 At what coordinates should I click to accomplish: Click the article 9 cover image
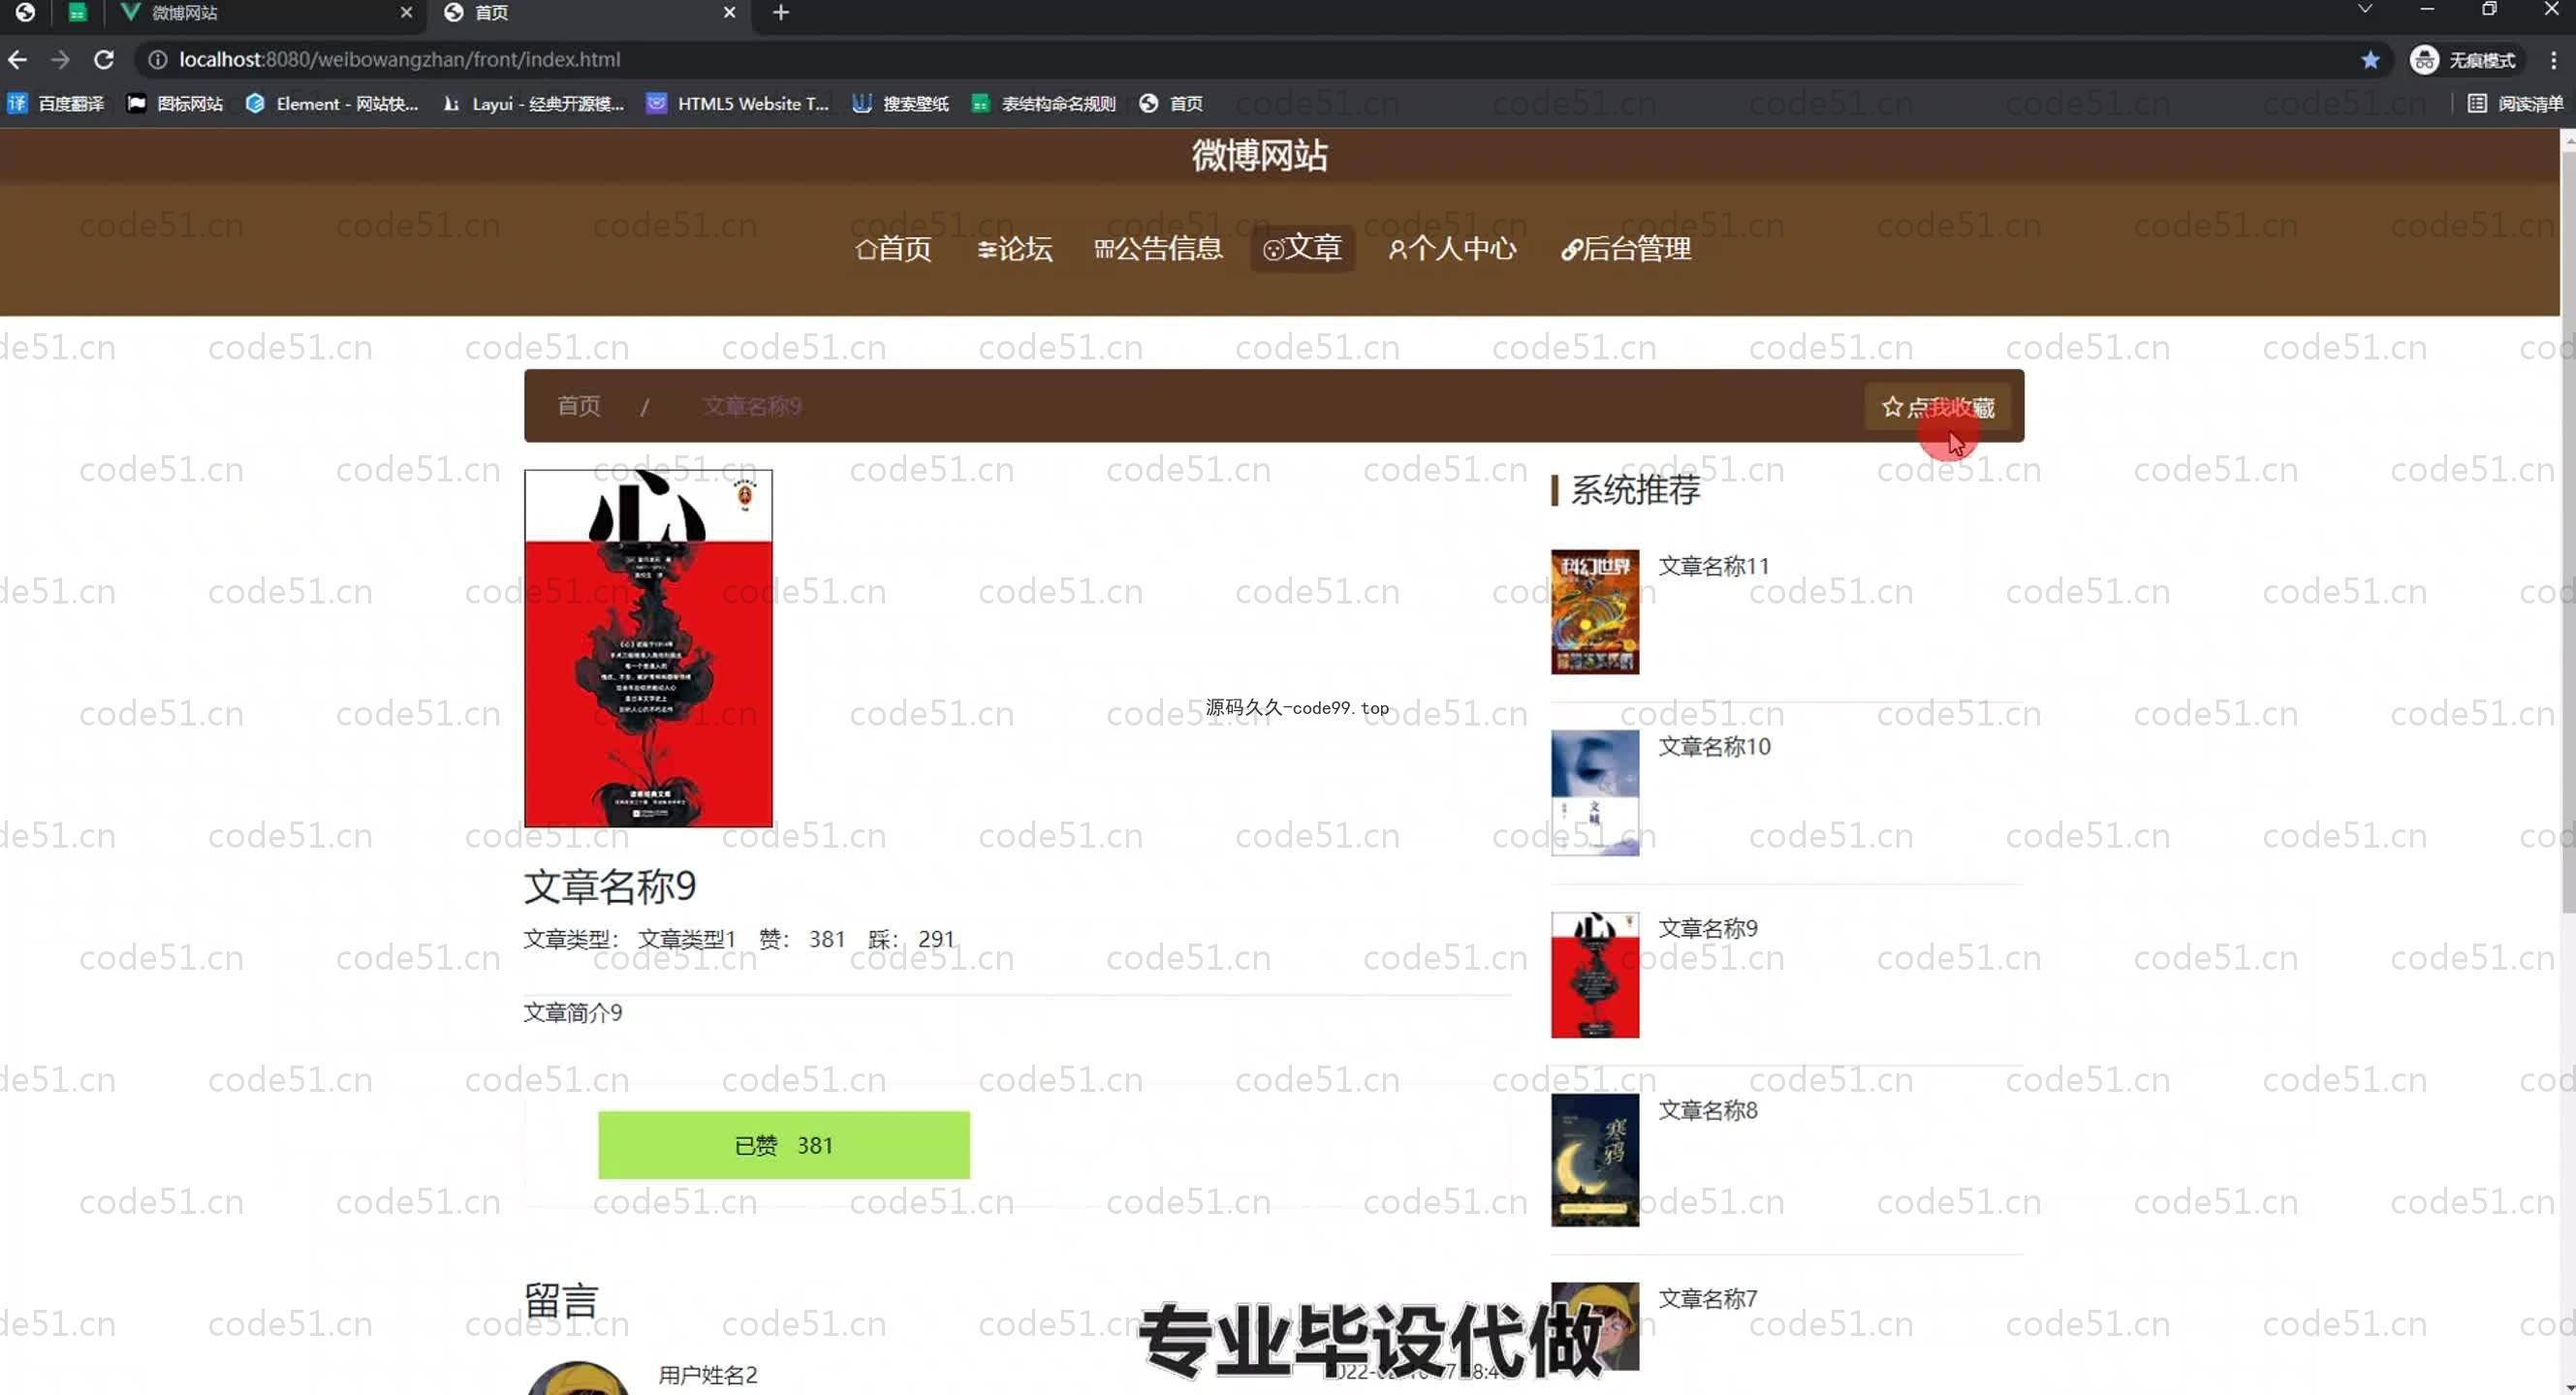point(648,647)
